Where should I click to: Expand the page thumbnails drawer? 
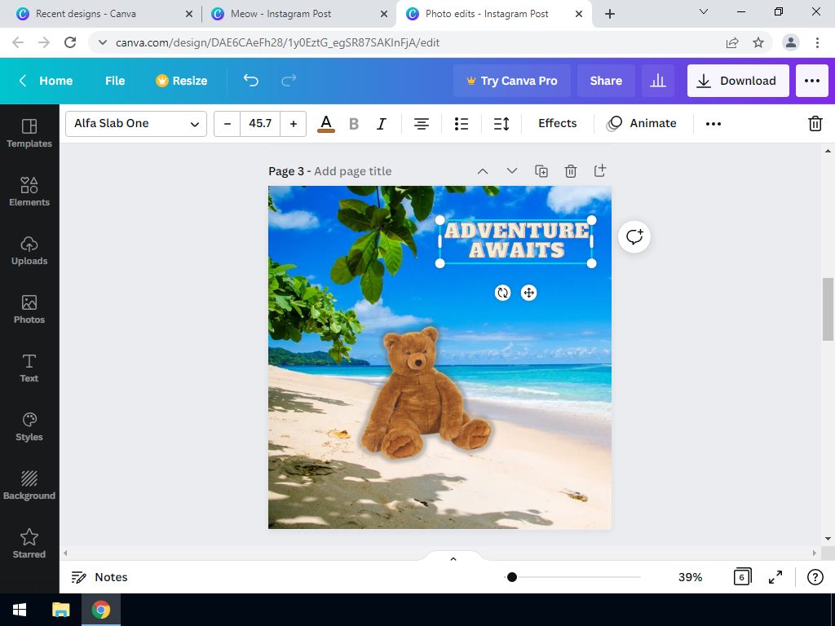[x=453, y=559]
